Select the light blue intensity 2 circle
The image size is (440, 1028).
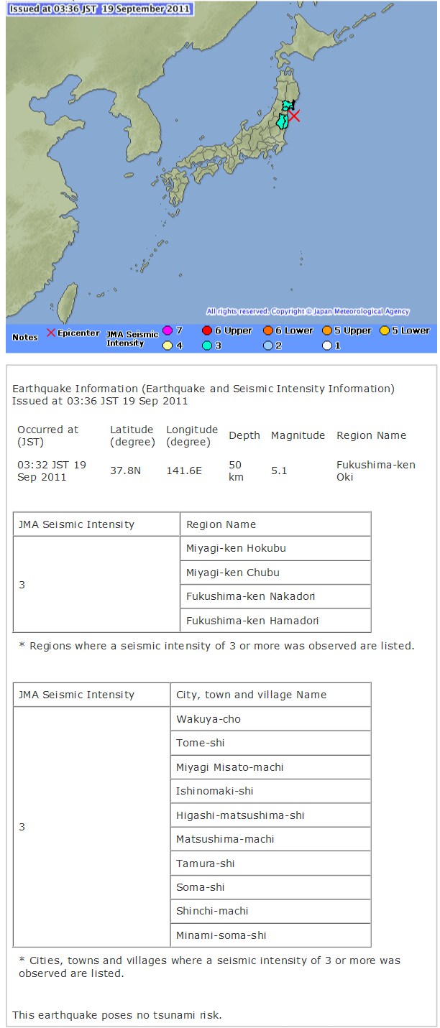tap(268, 346)
